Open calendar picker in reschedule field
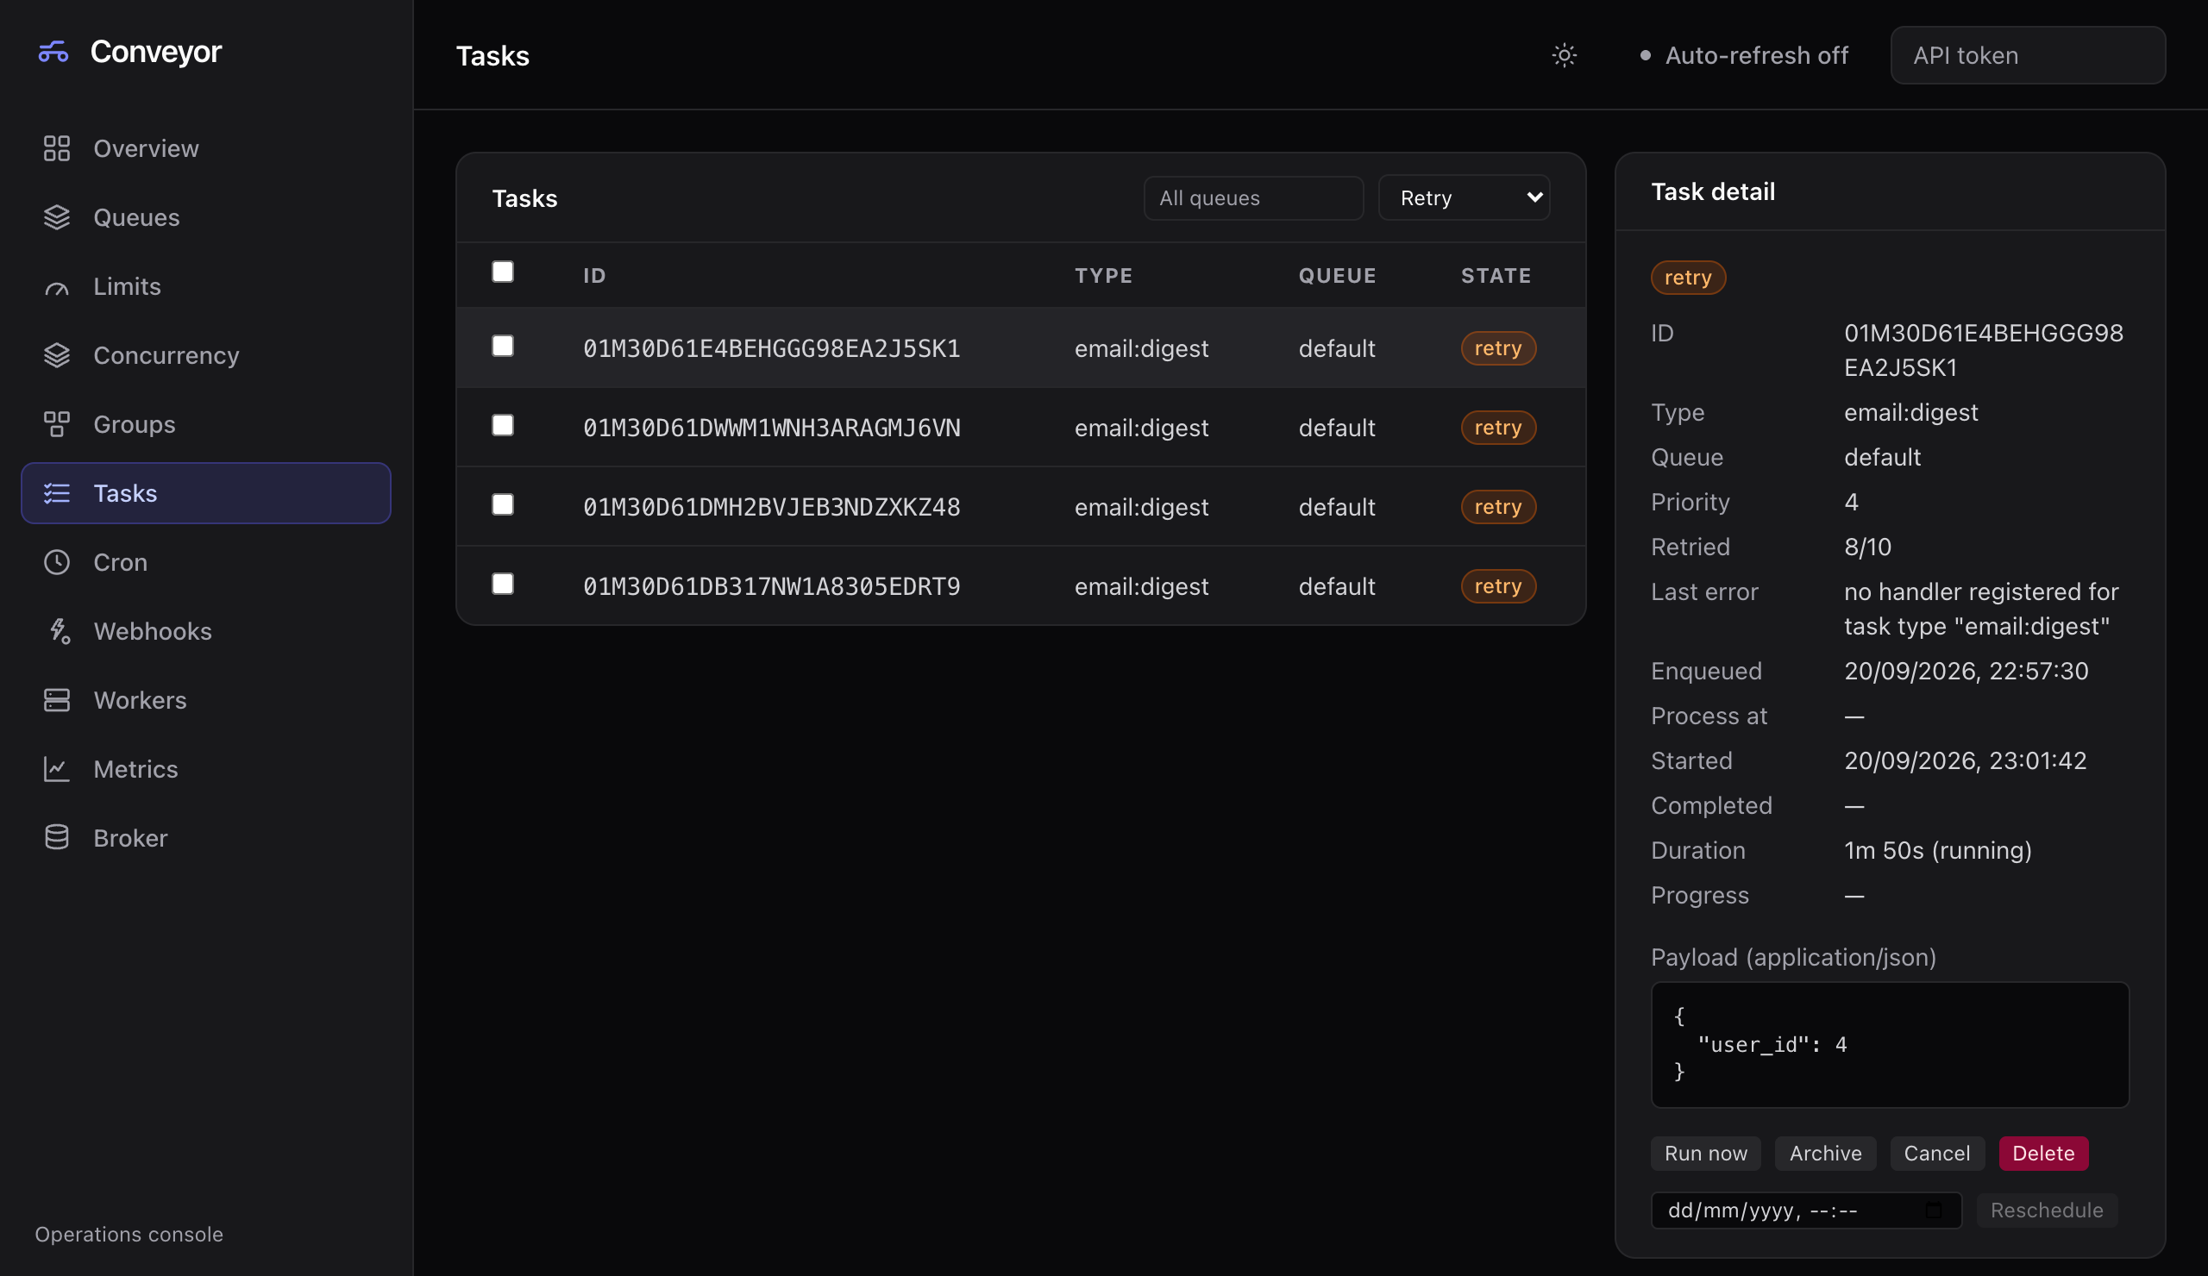This screenshot has height=1276, width=2208. 1934,1210
